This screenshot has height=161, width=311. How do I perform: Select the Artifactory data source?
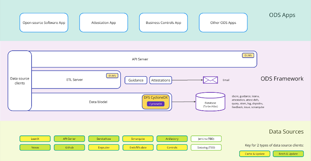[172, 139]
